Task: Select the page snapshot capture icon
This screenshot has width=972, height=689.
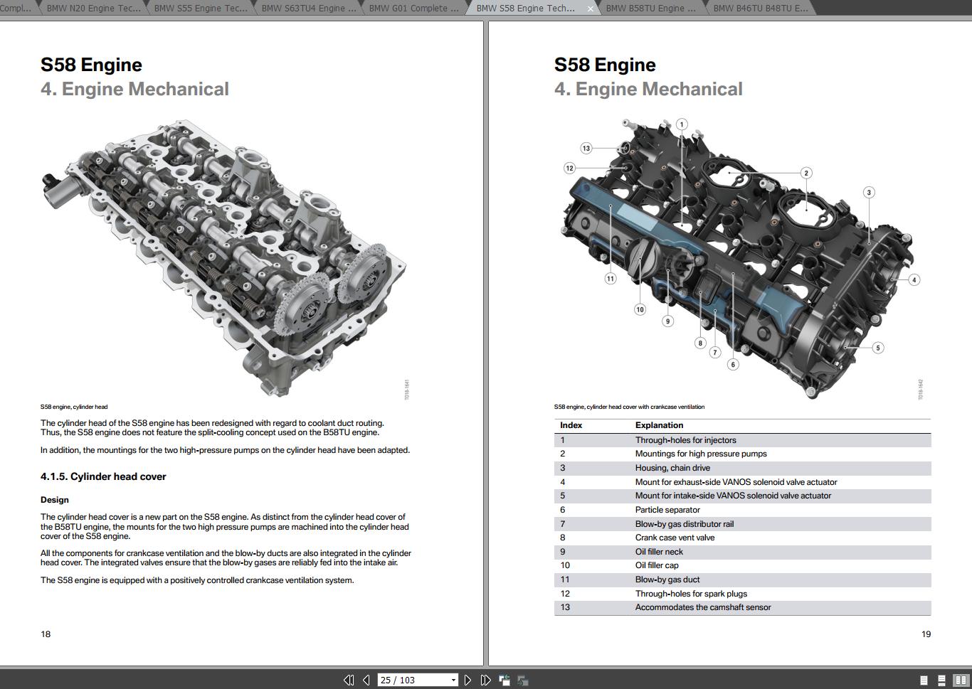Action: tap(505, 680)
